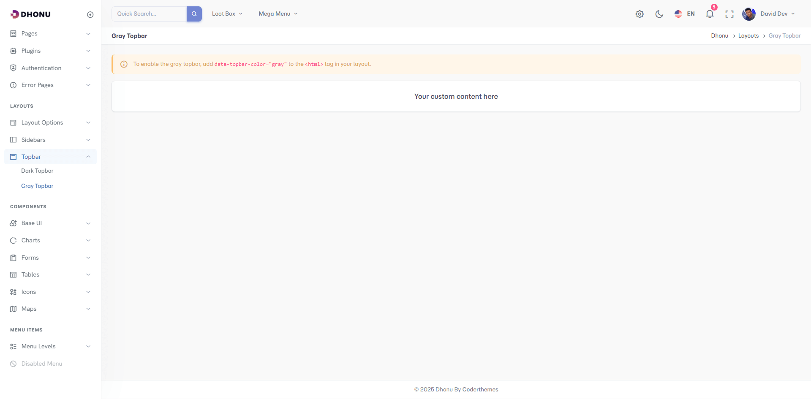Toggle sidebar pin circle button
Image resolution: width=811 pixels, height=399 pixels.
(90, 15)
